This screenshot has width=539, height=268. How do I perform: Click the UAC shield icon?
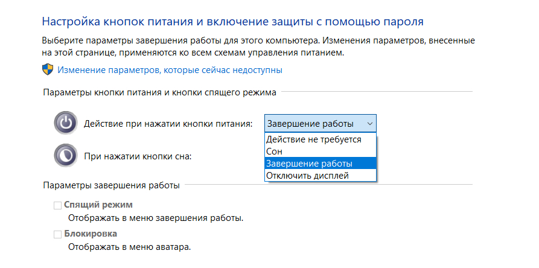pos(48,69)
